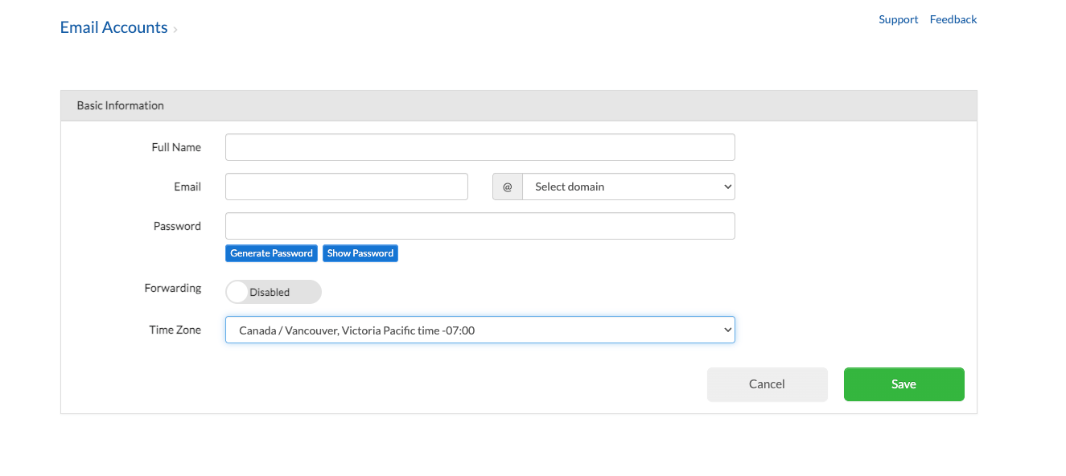
Task: Focus the Password input field
Action: (479, 225)
